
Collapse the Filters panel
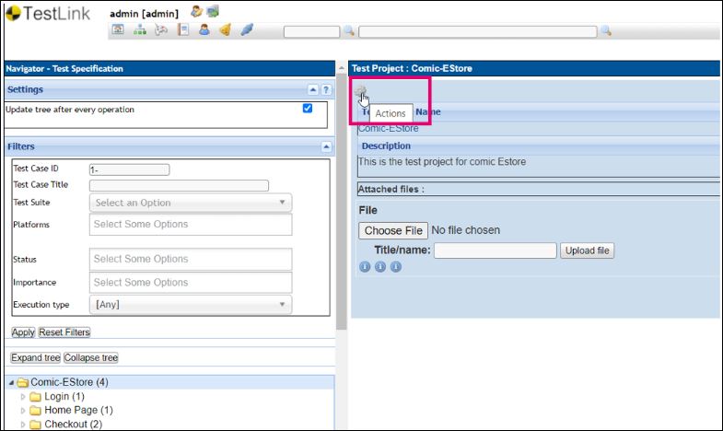click(x=326, y=146)
